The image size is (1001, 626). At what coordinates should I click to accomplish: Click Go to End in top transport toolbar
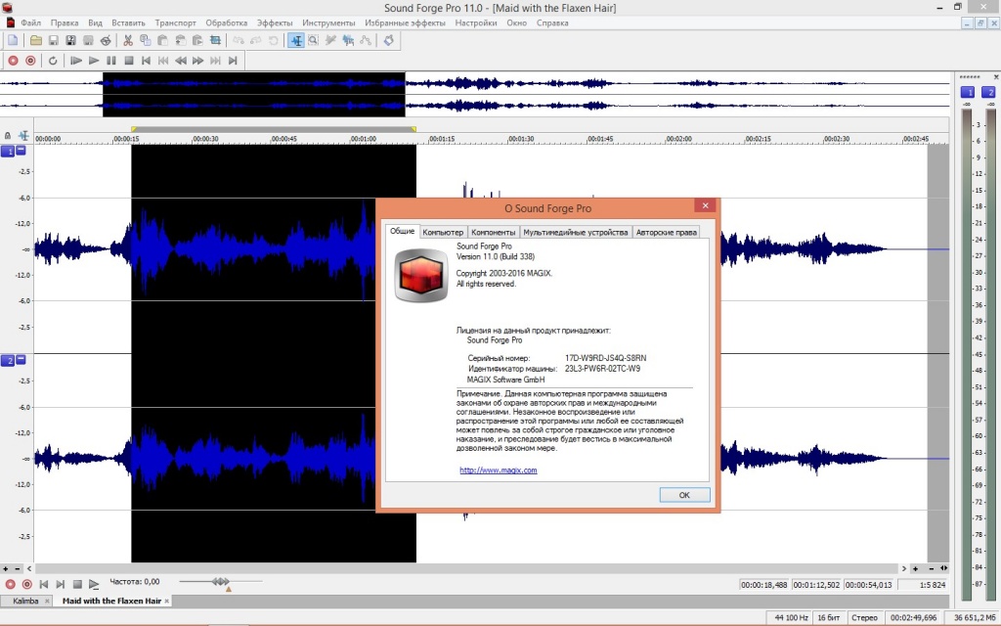[x=233, y=61]
